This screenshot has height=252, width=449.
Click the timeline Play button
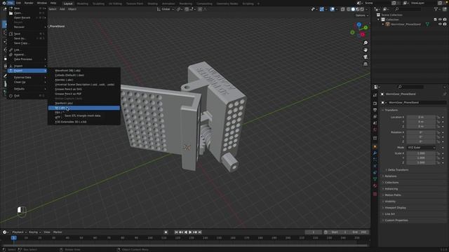(x=190, y=232)
